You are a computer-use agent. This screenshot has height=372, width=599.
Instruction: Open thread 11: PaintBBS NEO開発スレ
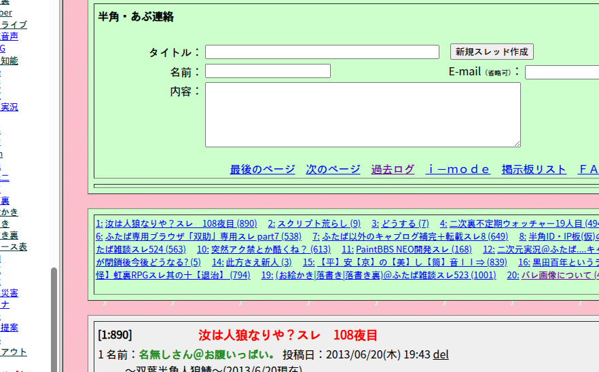pos(406,249)
